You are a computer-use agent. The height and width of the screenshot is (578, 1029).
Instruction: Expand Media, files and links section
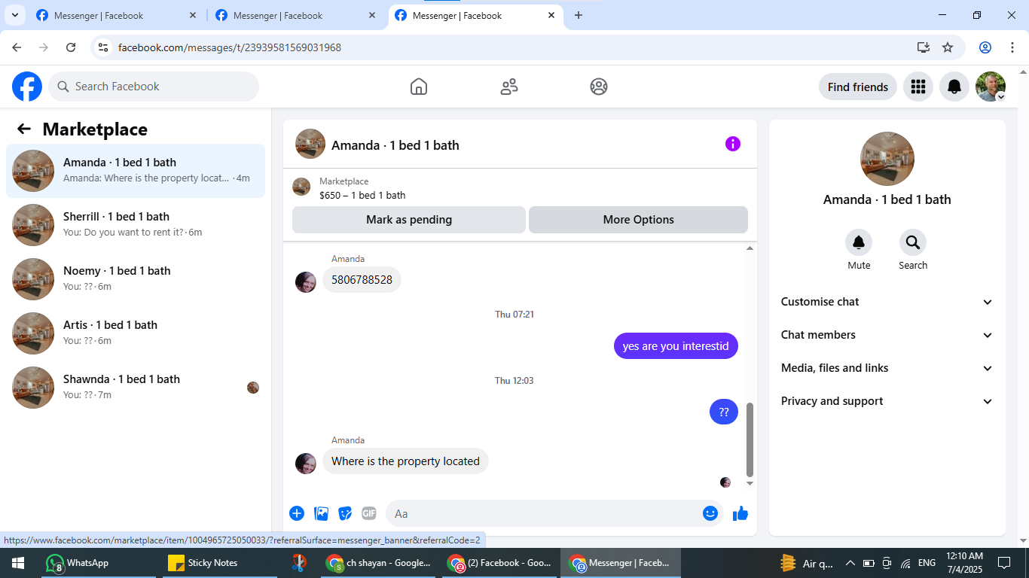887,368
